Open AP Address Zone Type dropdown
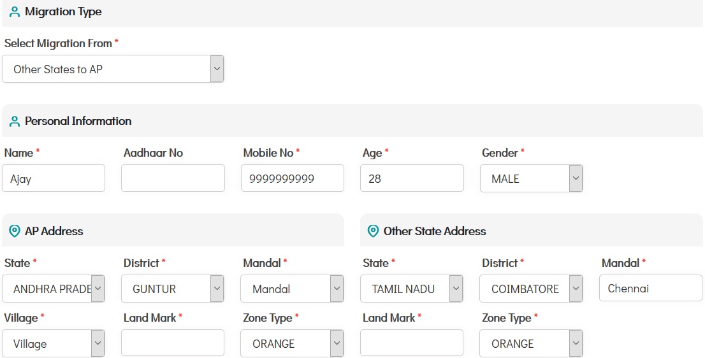The image size is (705, 358). [x=292, y=343]
